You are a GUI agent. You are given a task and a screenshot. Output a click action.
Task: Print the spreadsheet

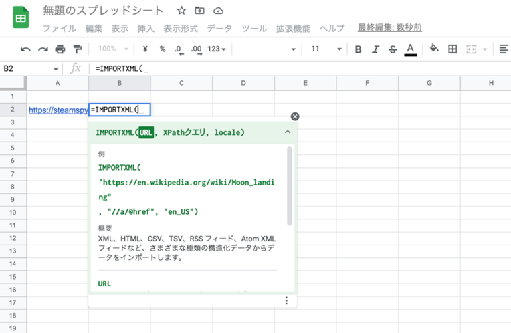[60, 49]
